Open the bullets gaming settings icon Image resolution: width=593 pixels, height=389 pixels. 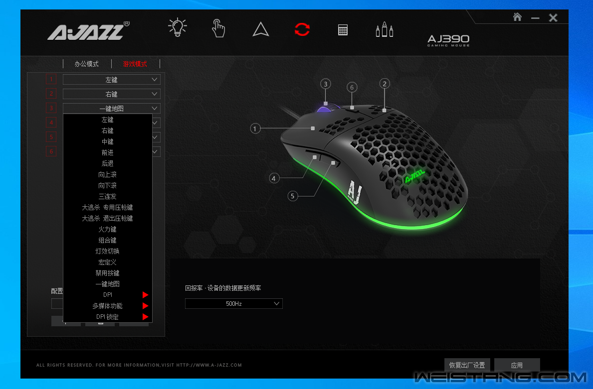tap(384, 29)
